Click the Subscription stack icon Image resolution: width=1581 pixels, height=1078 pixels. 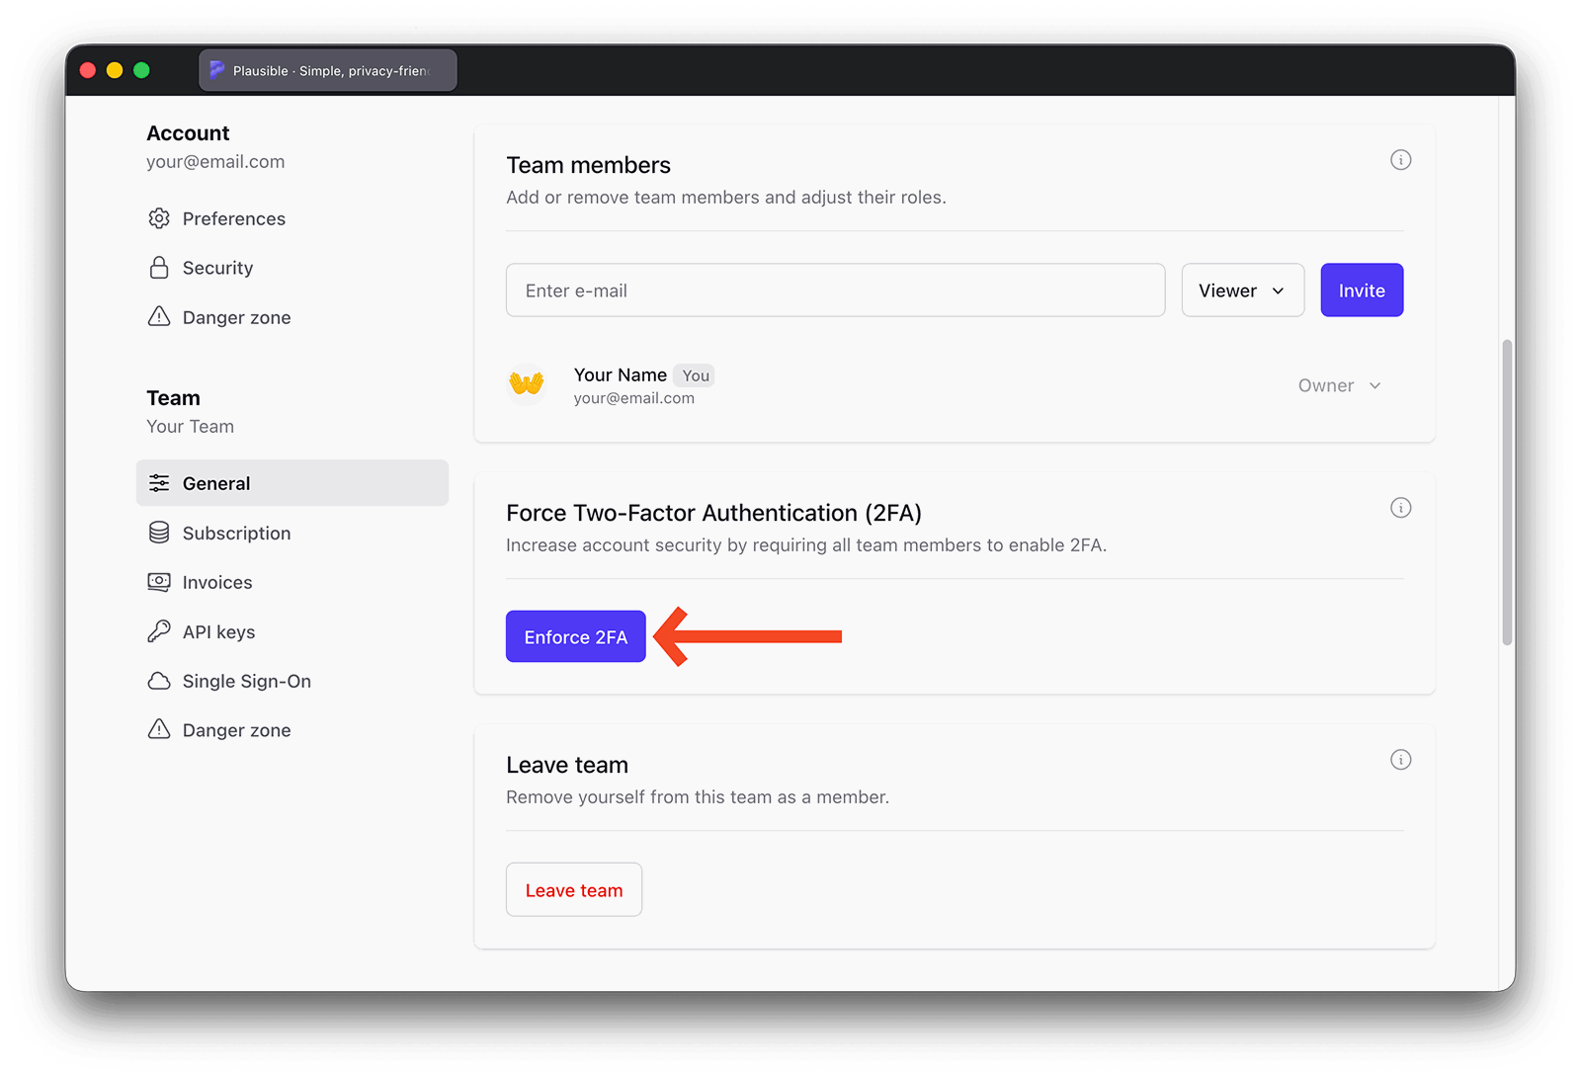(x=159, y=533)
